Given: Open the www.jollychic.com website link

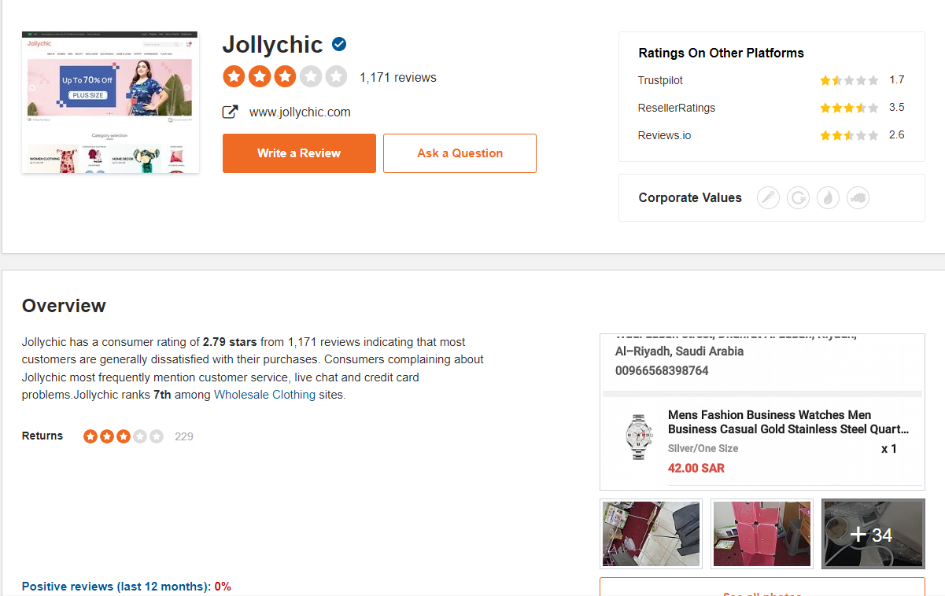Looking at the screenshot, I should (x=300, y=112).
